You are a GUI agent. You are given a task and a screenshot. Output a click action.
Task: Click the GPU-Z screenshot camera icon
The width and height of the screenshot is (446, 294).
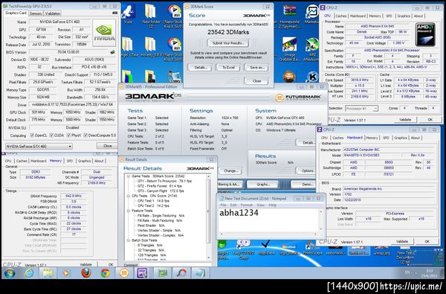click(114, 13)
